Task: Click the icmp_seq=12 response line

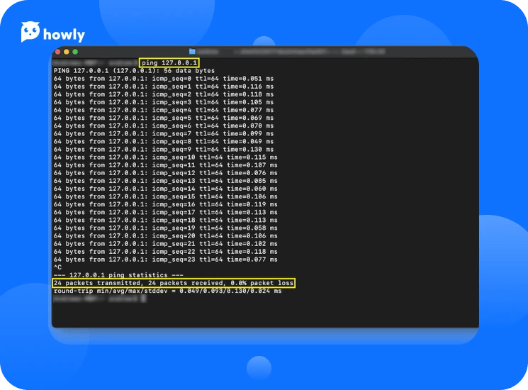Action: pos(166,172)
